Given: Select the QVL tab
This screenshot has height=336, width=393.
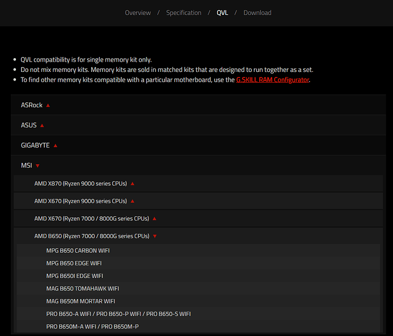Looking at the screenshot, I should coord(222,13).
